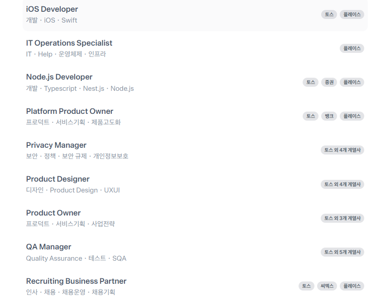This screenshot has height=300, width=385.
Task: Open the Platform Product Owner listing
Action: [x=195, y=116]
